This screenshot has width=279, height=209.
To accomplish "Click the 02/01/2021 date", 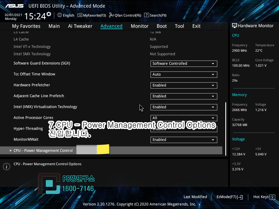I will [x=14, y=15].
